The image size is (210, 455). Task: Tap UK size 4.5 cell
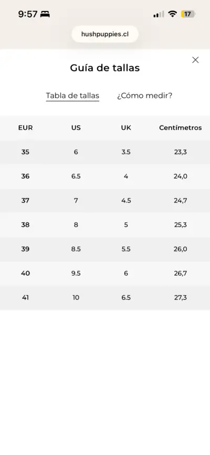(126, 201)
